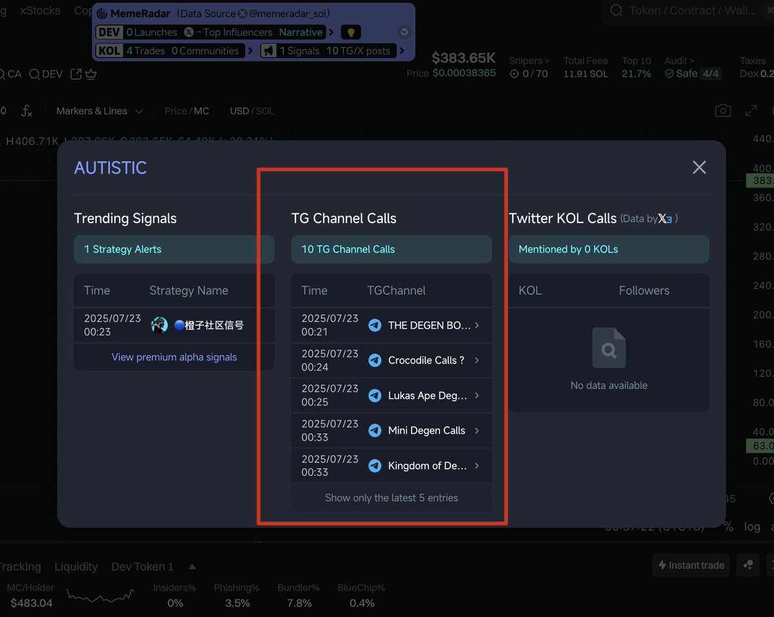Viewport: 774px width, 617px height.
Task: Click Telegram icon beside Kingdom of De…
Action: [375, 465]
